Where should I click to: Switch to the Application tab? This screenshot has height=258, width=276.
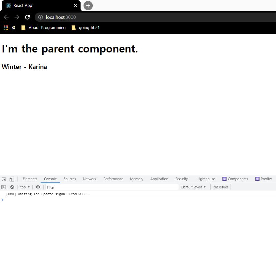[x=159, y=179]
